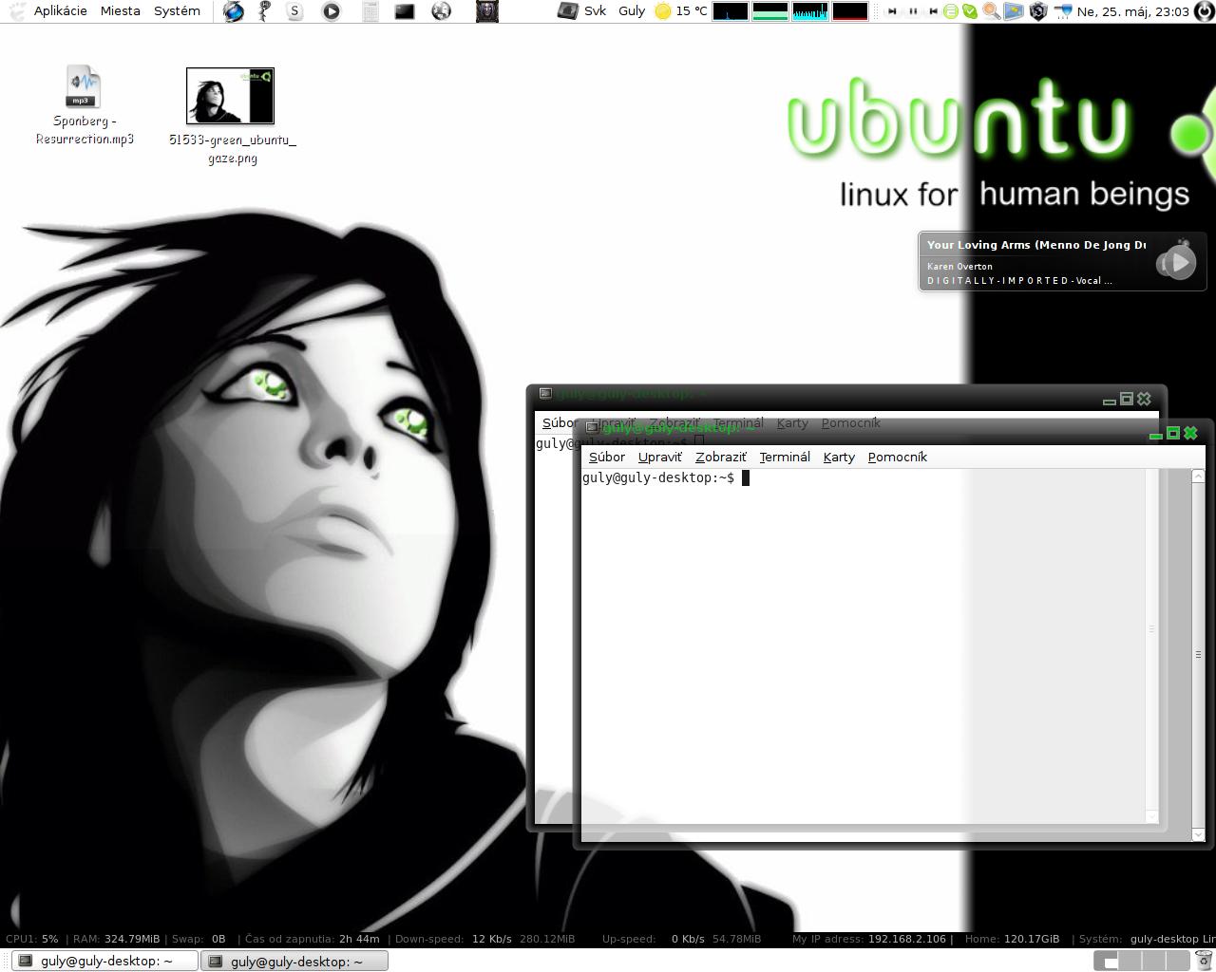1216x972 pixels.
Task: Open the search magnifier tray icon
Action: click(x=991, y=11)
